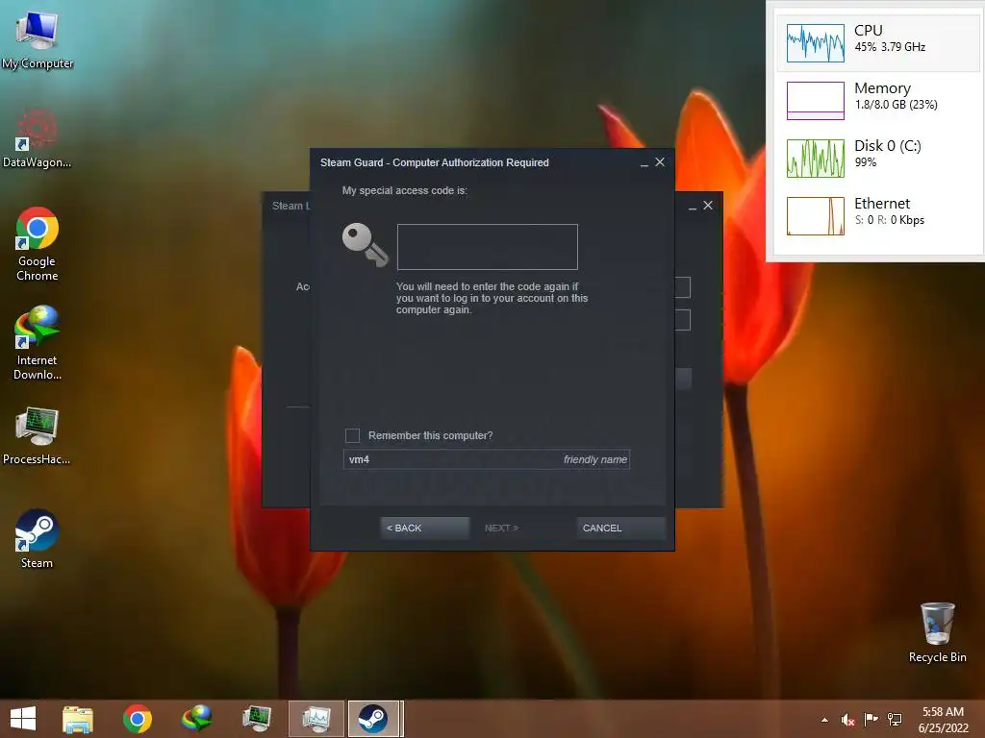Click muted speaker tray icon
Viewport: 985px width, 738px height.
(x=847, y=720)
